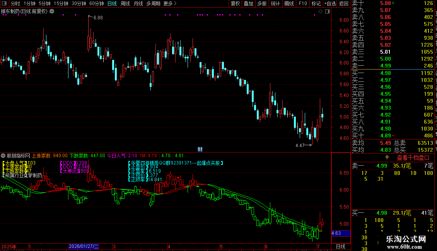Image resolution: width=437 pixels, height=251 pixels.
Task: Click the 所属行业 化学制药 label
Action: [x=22, y=176]
